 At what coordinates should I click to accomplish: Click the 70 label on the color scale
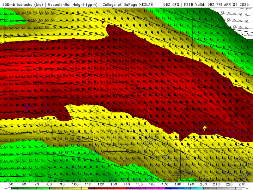pos(37,184)
